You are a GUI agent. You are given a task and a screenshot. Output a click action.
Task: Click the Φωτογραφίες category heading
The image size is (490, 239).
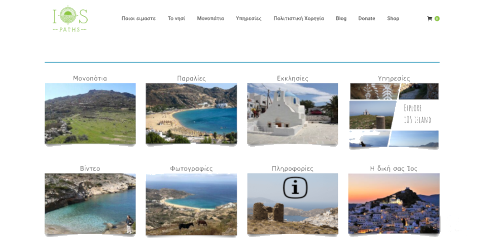(x=191, y=168)
